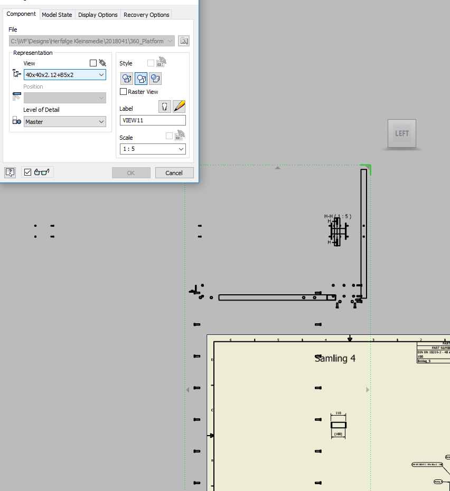Open the Display Options tab
The width and height of the screenshot is (450, 491).
point(98,15)
